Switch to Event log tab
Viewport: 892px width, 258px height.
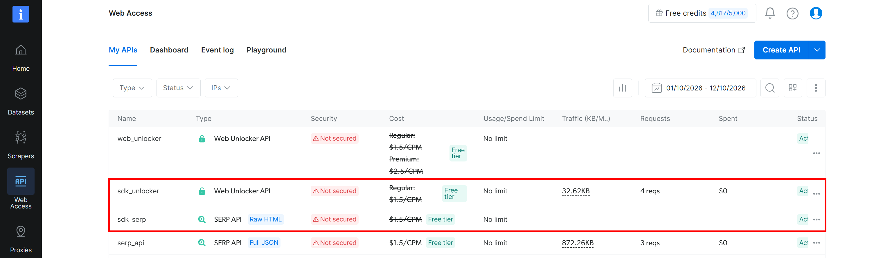217,50
